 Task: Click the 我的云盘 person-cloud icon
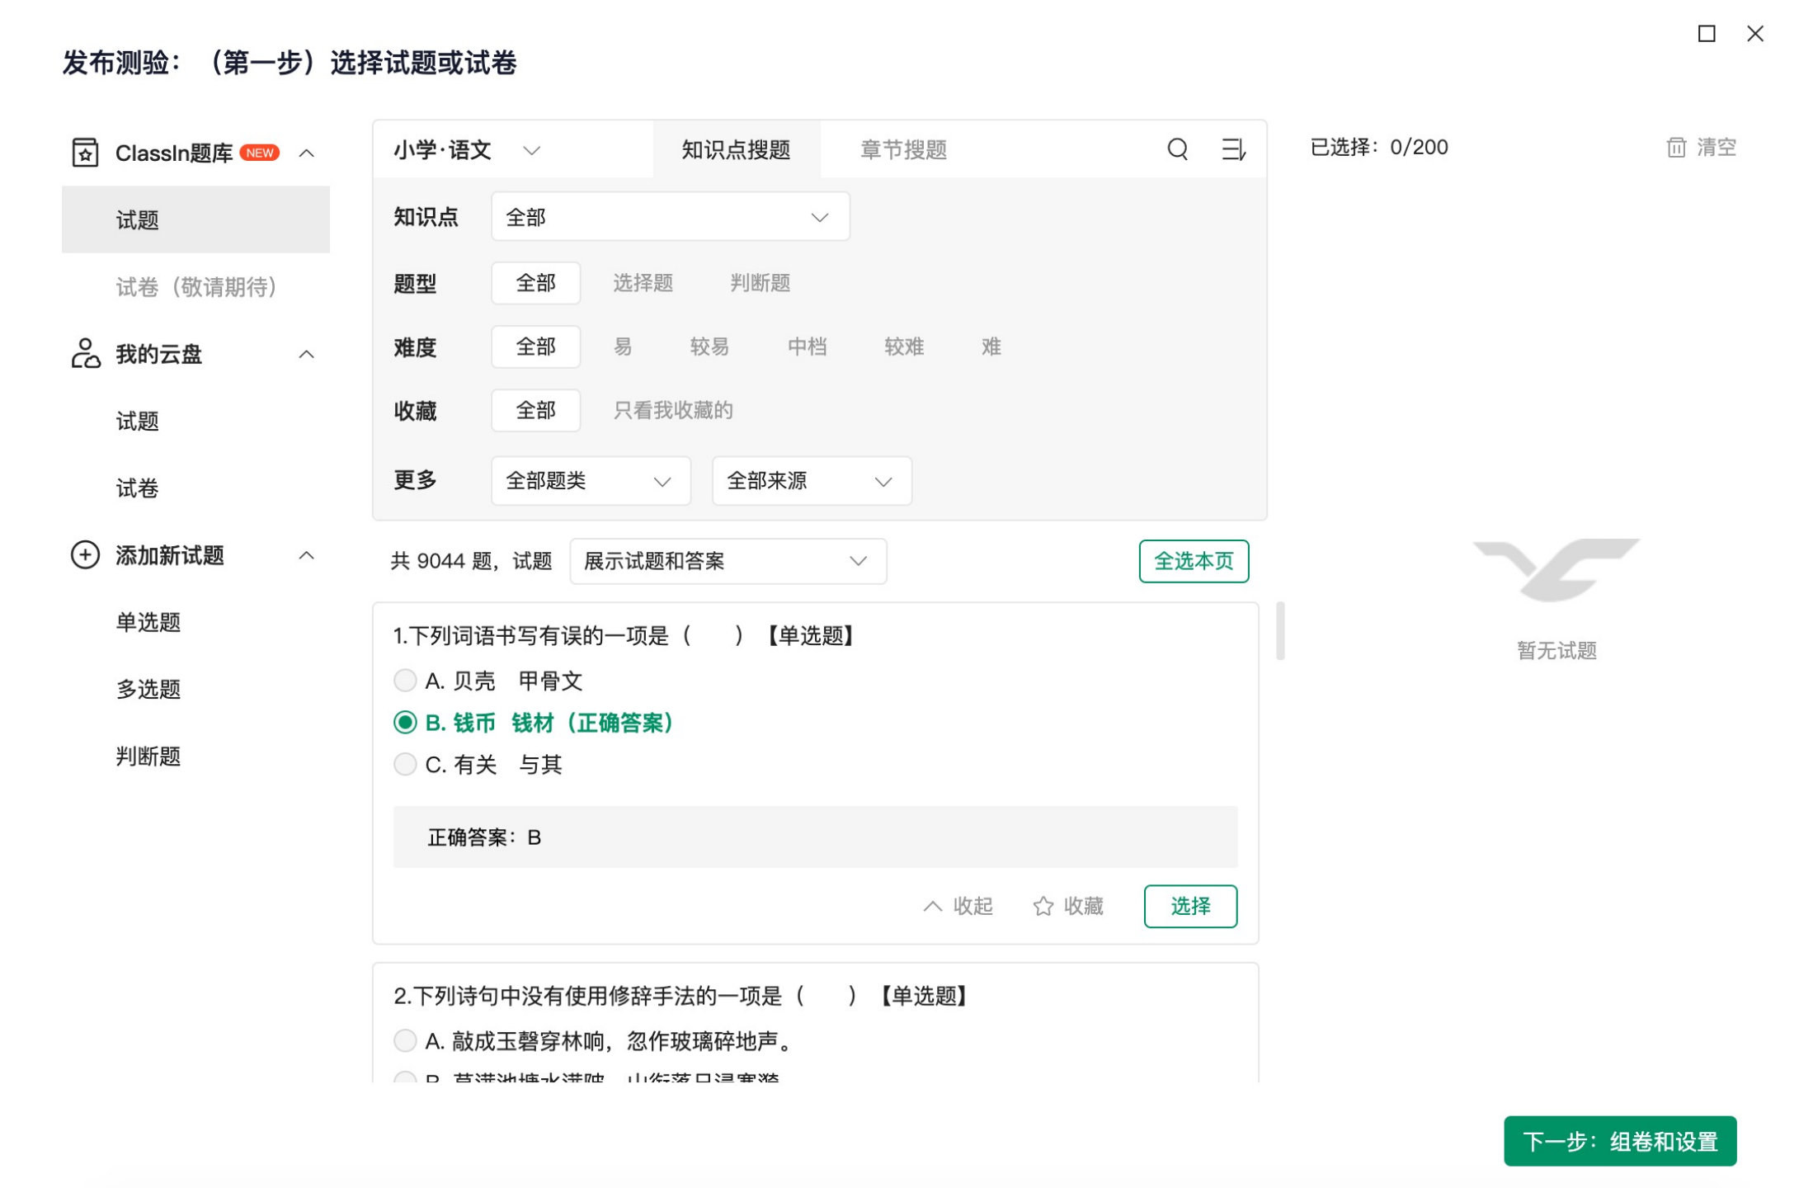(x=85, y=353)
